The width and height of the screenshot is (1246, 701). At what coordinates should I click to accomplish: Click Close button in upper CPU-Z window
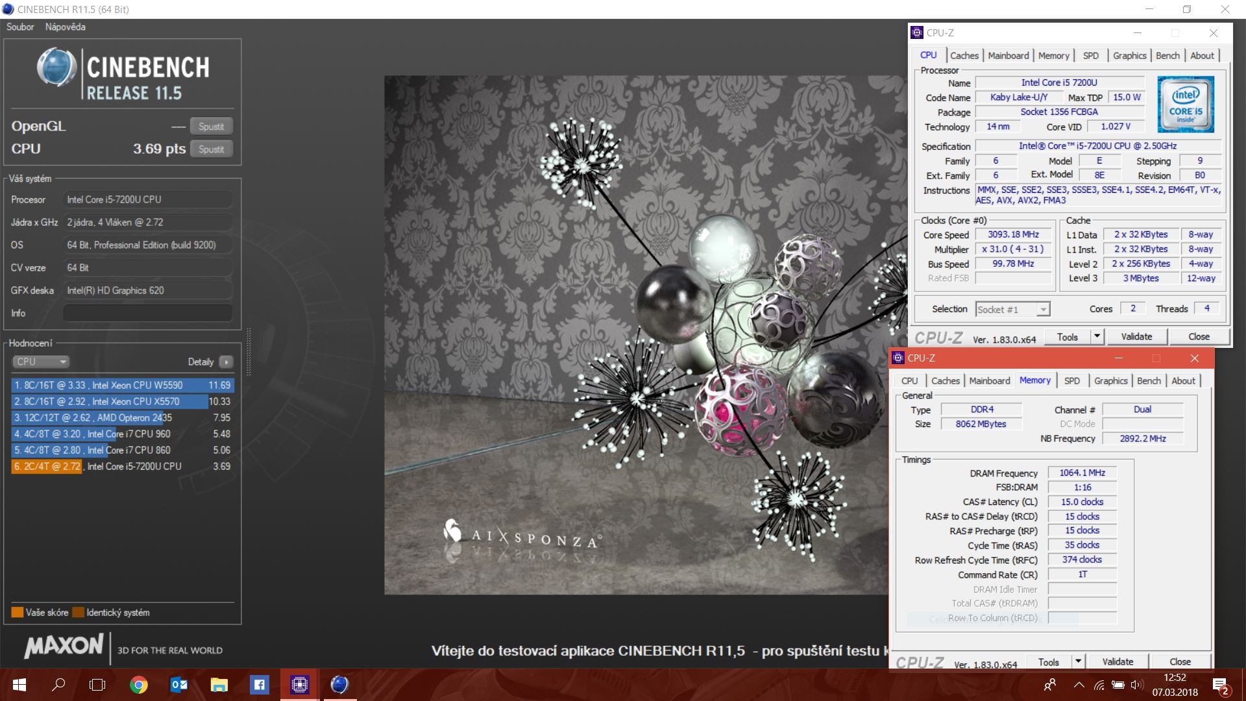tap(1199, 337)
